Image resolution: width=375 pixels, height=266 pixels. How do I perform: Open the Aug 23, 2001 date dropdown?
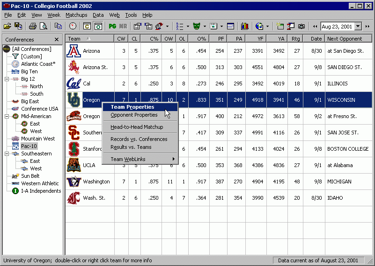click(x=358, y=27)
